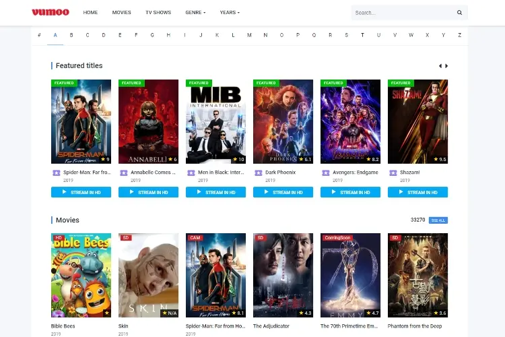Click the Dark Phoenix title link

(280, 173)
